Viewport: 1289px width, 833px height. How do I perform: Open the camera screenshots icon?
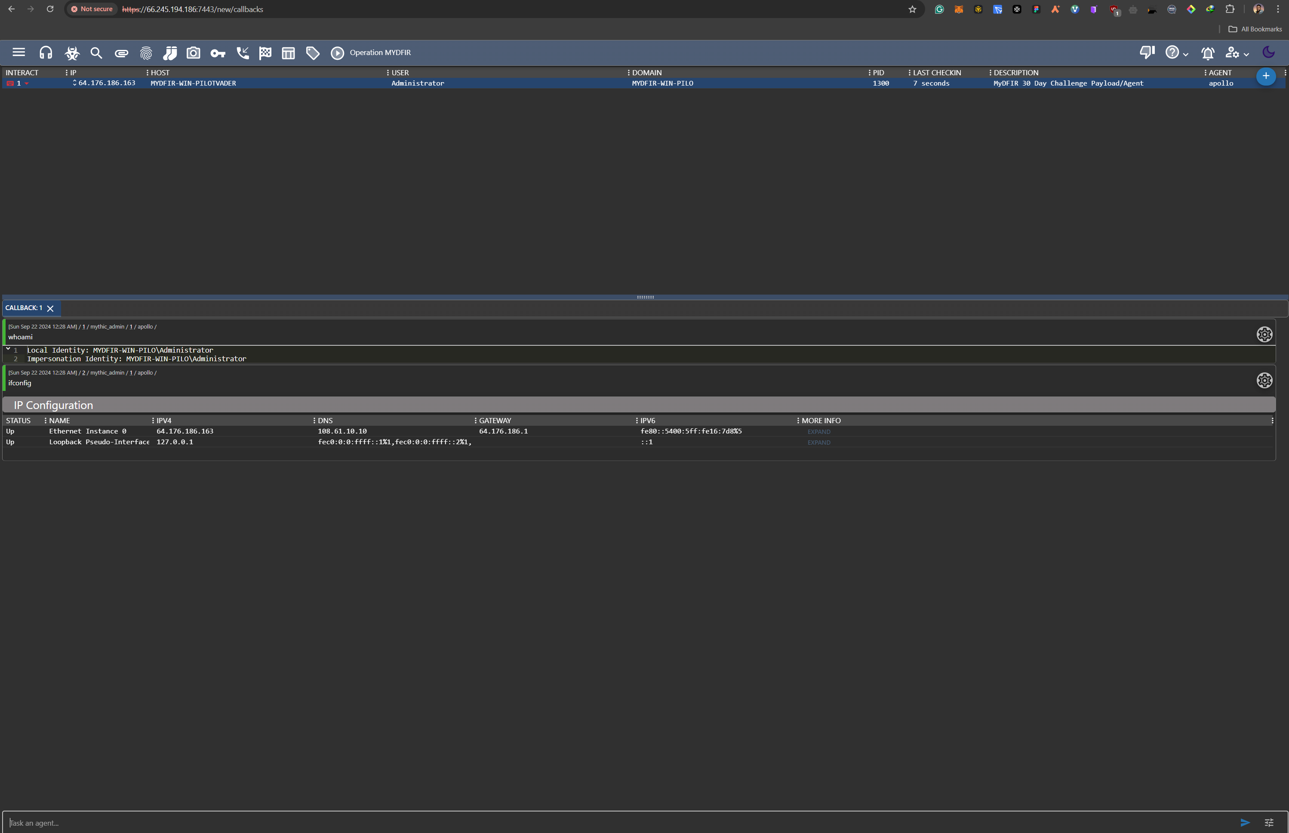click(x=193, y=52)
